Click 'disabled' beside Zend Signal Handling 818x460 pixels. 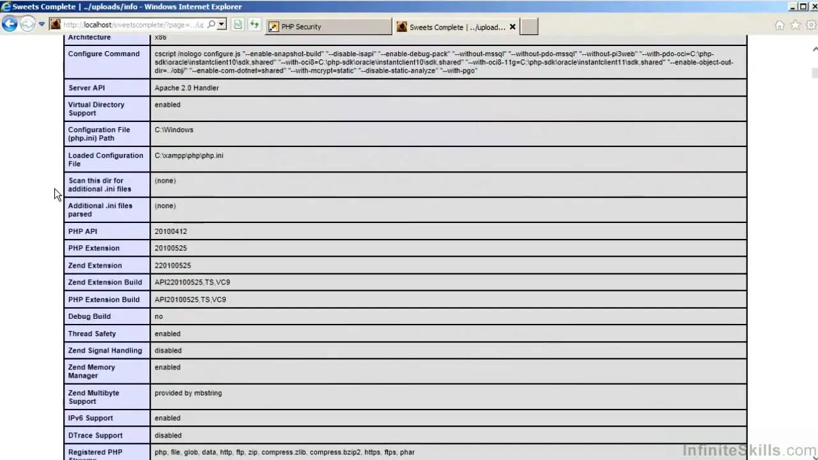(x=168, y=350)
